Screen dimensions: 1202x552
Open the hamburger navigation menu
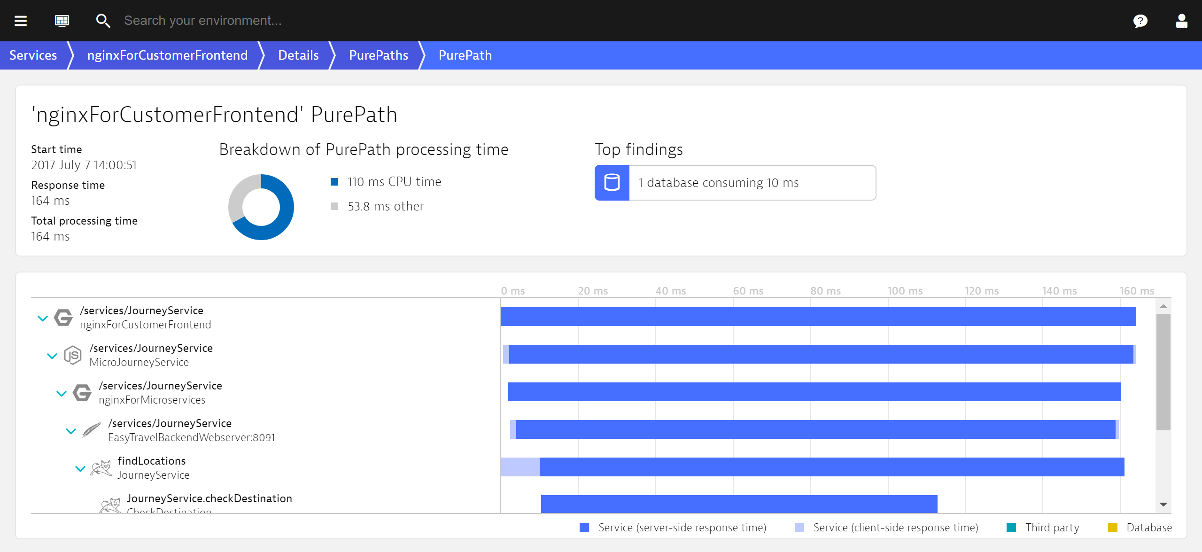pos(21,21)
